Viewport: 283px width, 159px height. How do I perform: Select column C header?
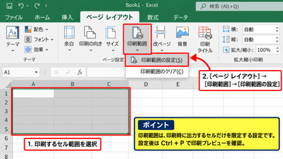point(109,84)
